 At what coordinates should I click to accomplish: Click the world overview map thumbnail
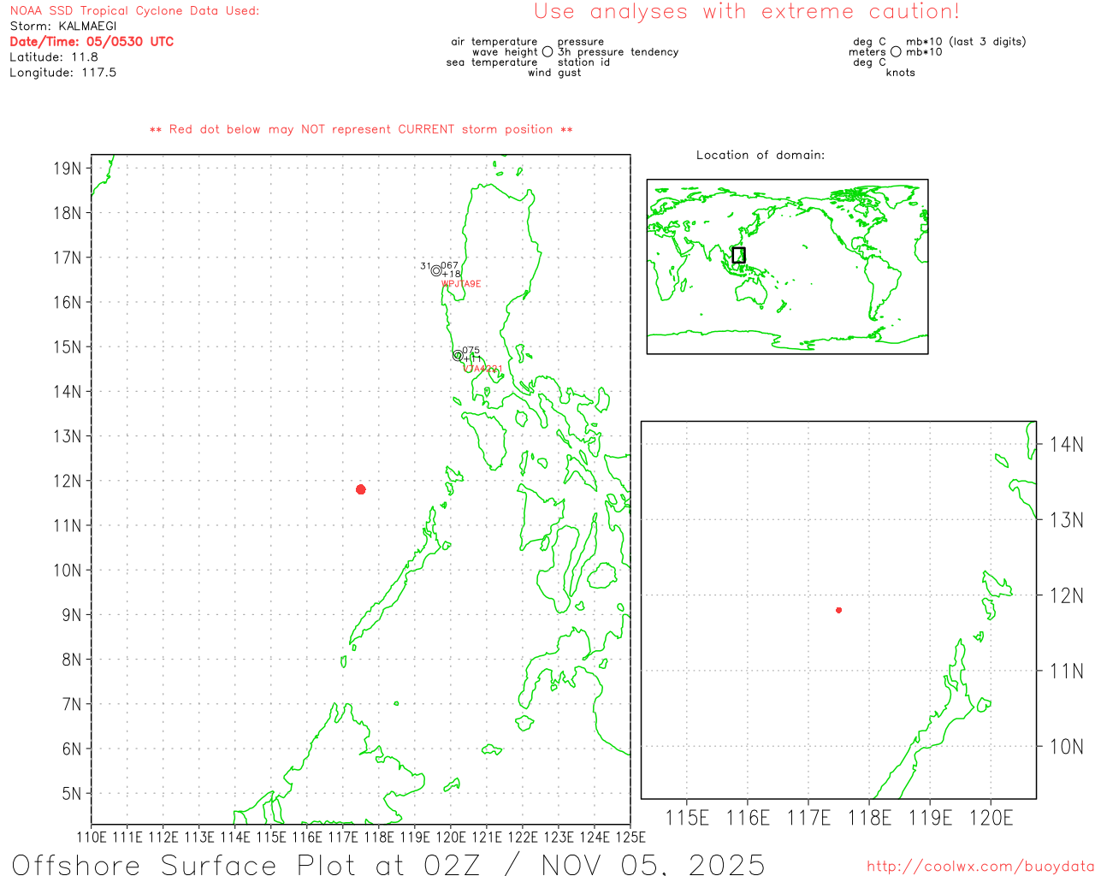coord(787,267)
